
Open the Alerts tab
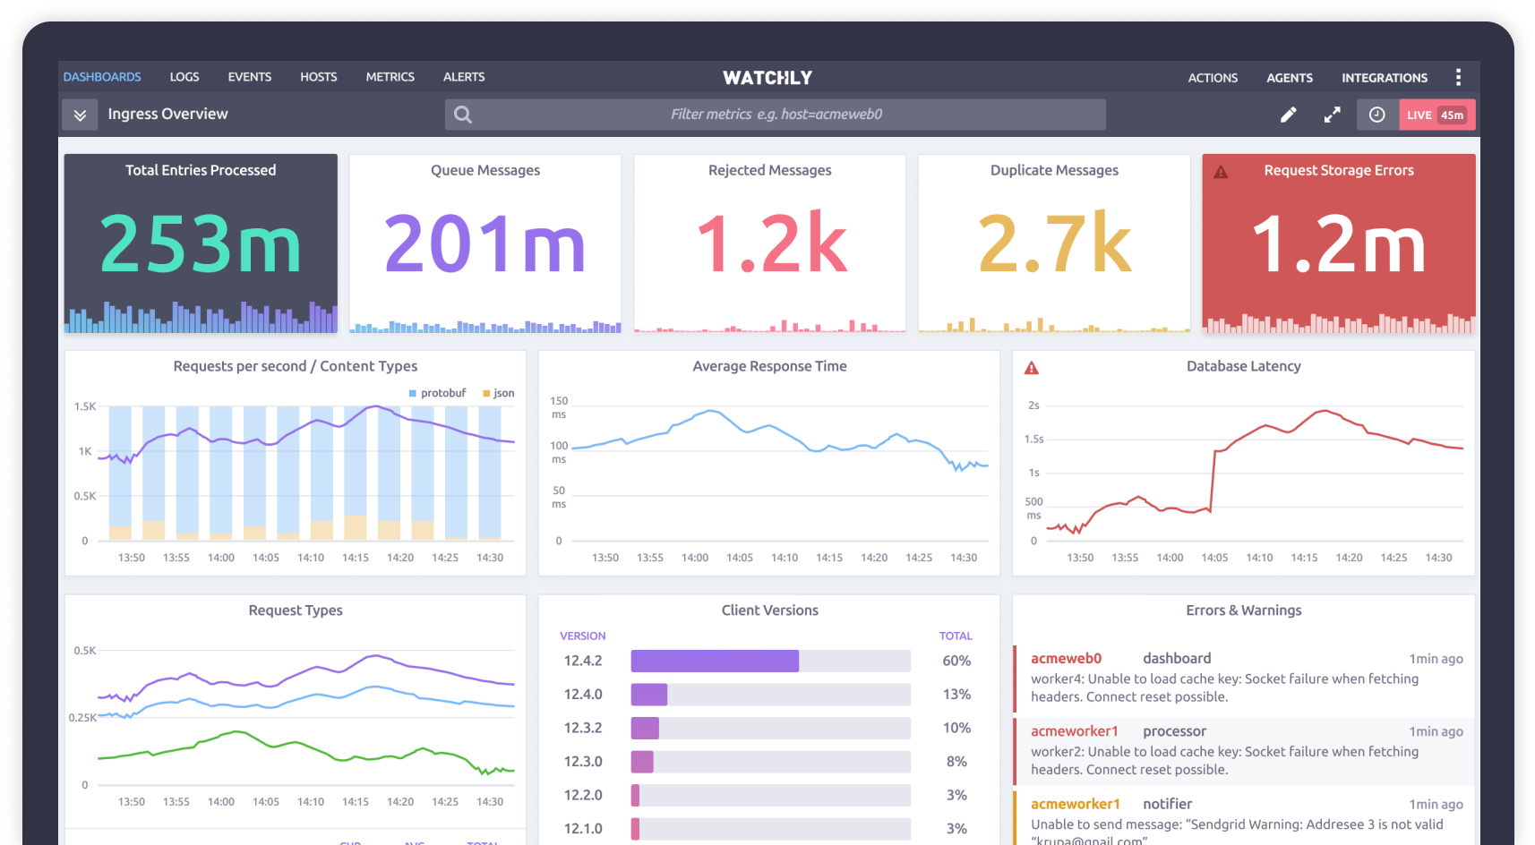[464, 77]
